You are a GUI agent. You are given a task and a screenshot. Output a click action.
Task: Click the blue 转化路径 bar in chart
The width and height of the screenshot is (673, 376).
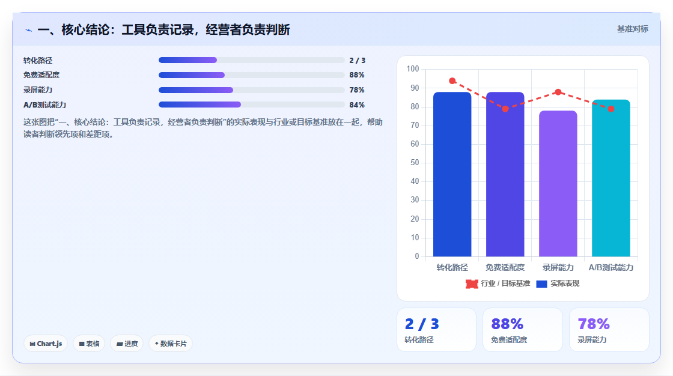click(452, 174)
